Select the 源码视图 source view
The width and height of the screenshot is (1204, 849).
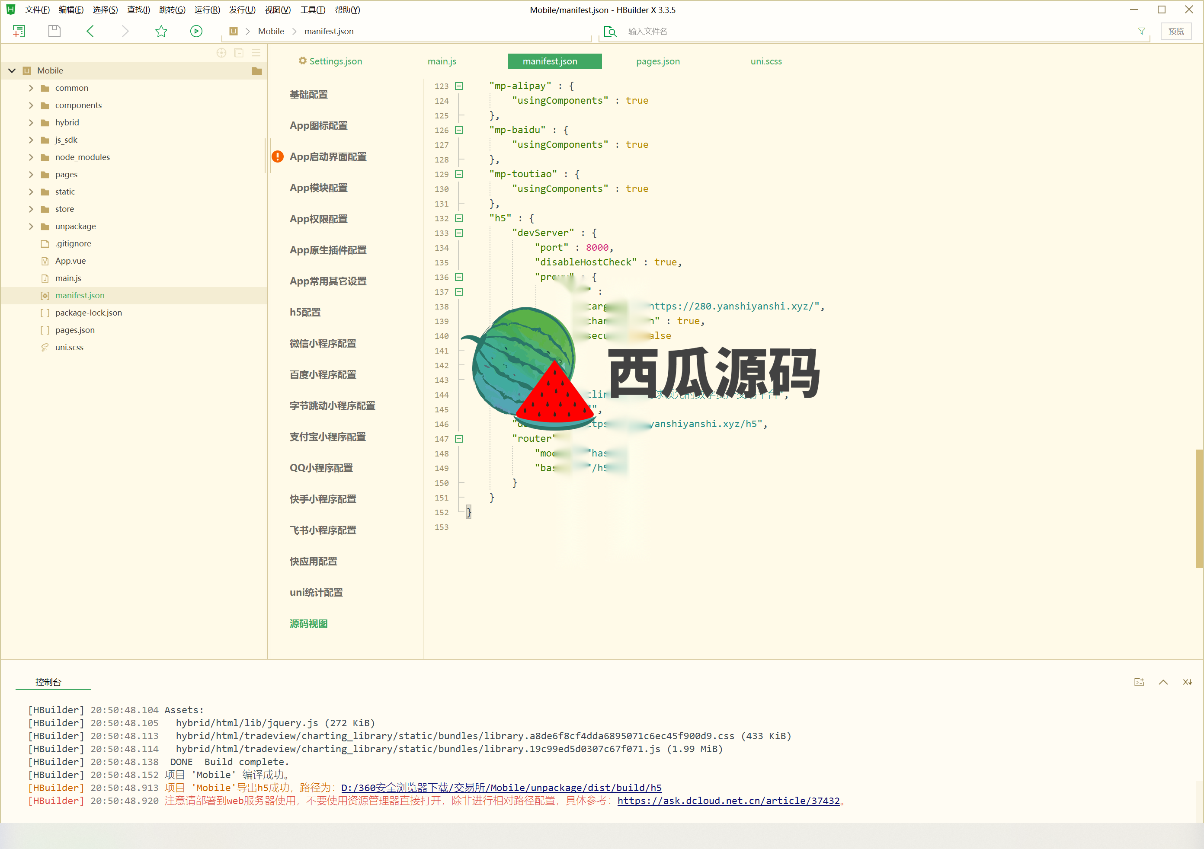308,624
